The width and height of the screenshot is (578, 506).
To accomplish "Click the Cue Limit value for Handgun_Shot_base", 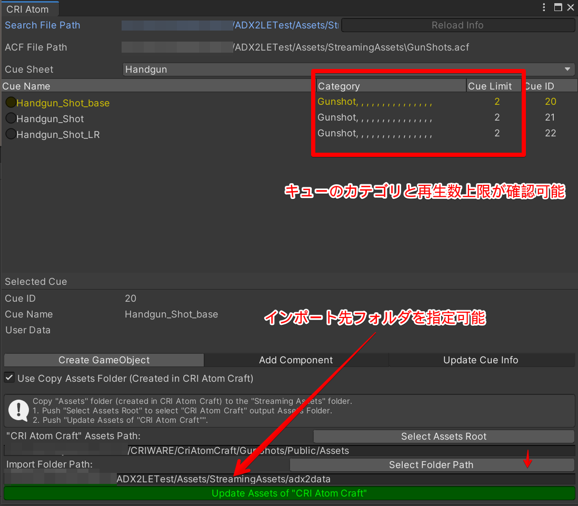I will click(x=497, y=102).
